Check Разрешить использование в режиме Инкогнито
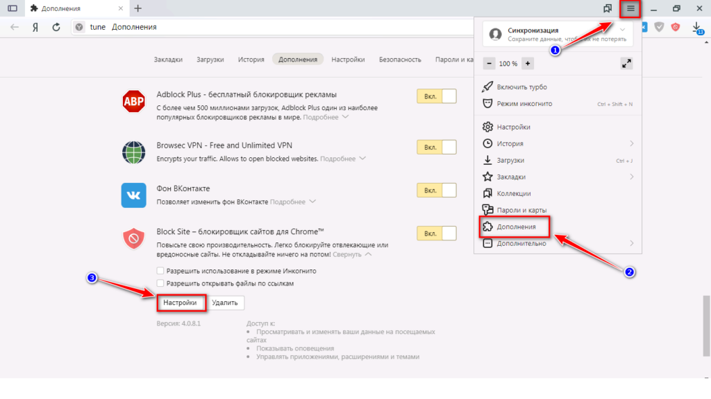 point(160,271)
